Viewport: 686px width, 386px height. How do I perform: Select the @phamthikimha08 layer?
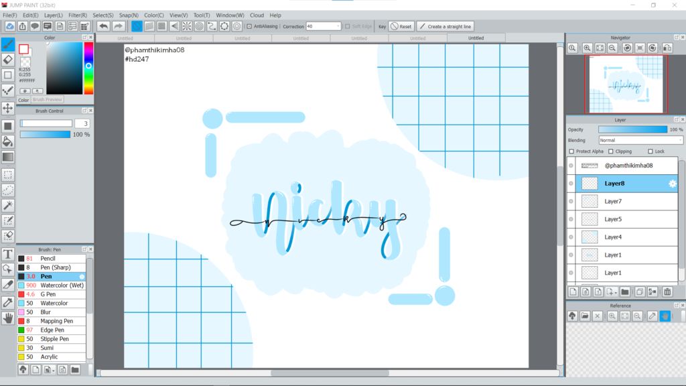click(x=626, y=166)
